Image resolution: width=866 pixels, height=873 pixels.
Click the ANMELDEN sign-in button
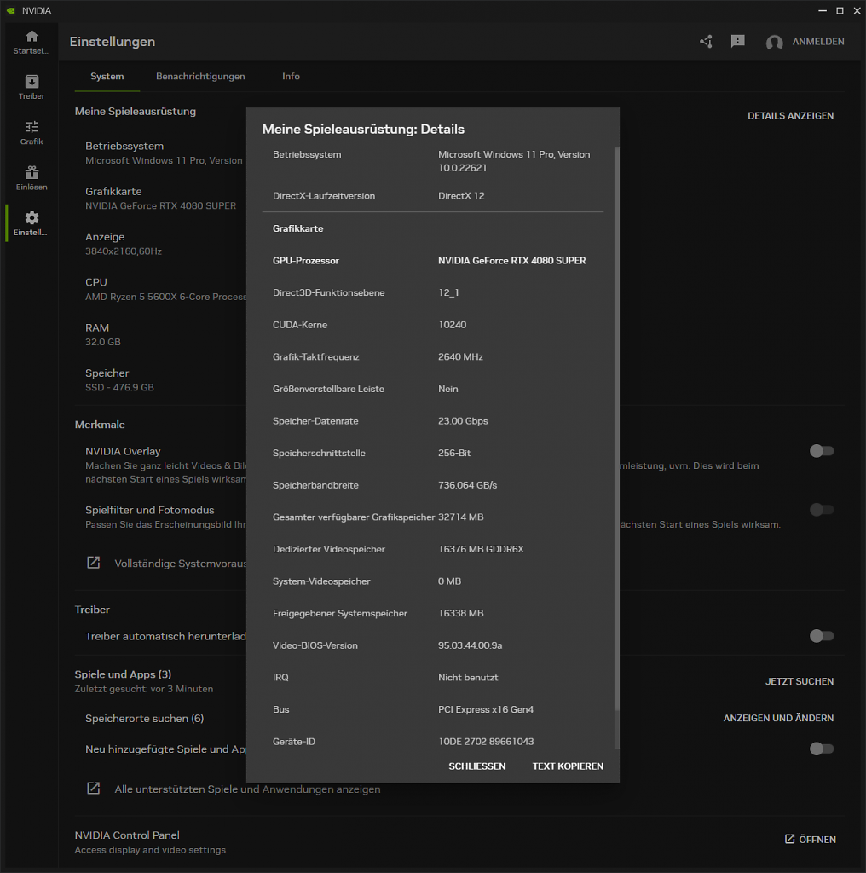click(818, 42)
